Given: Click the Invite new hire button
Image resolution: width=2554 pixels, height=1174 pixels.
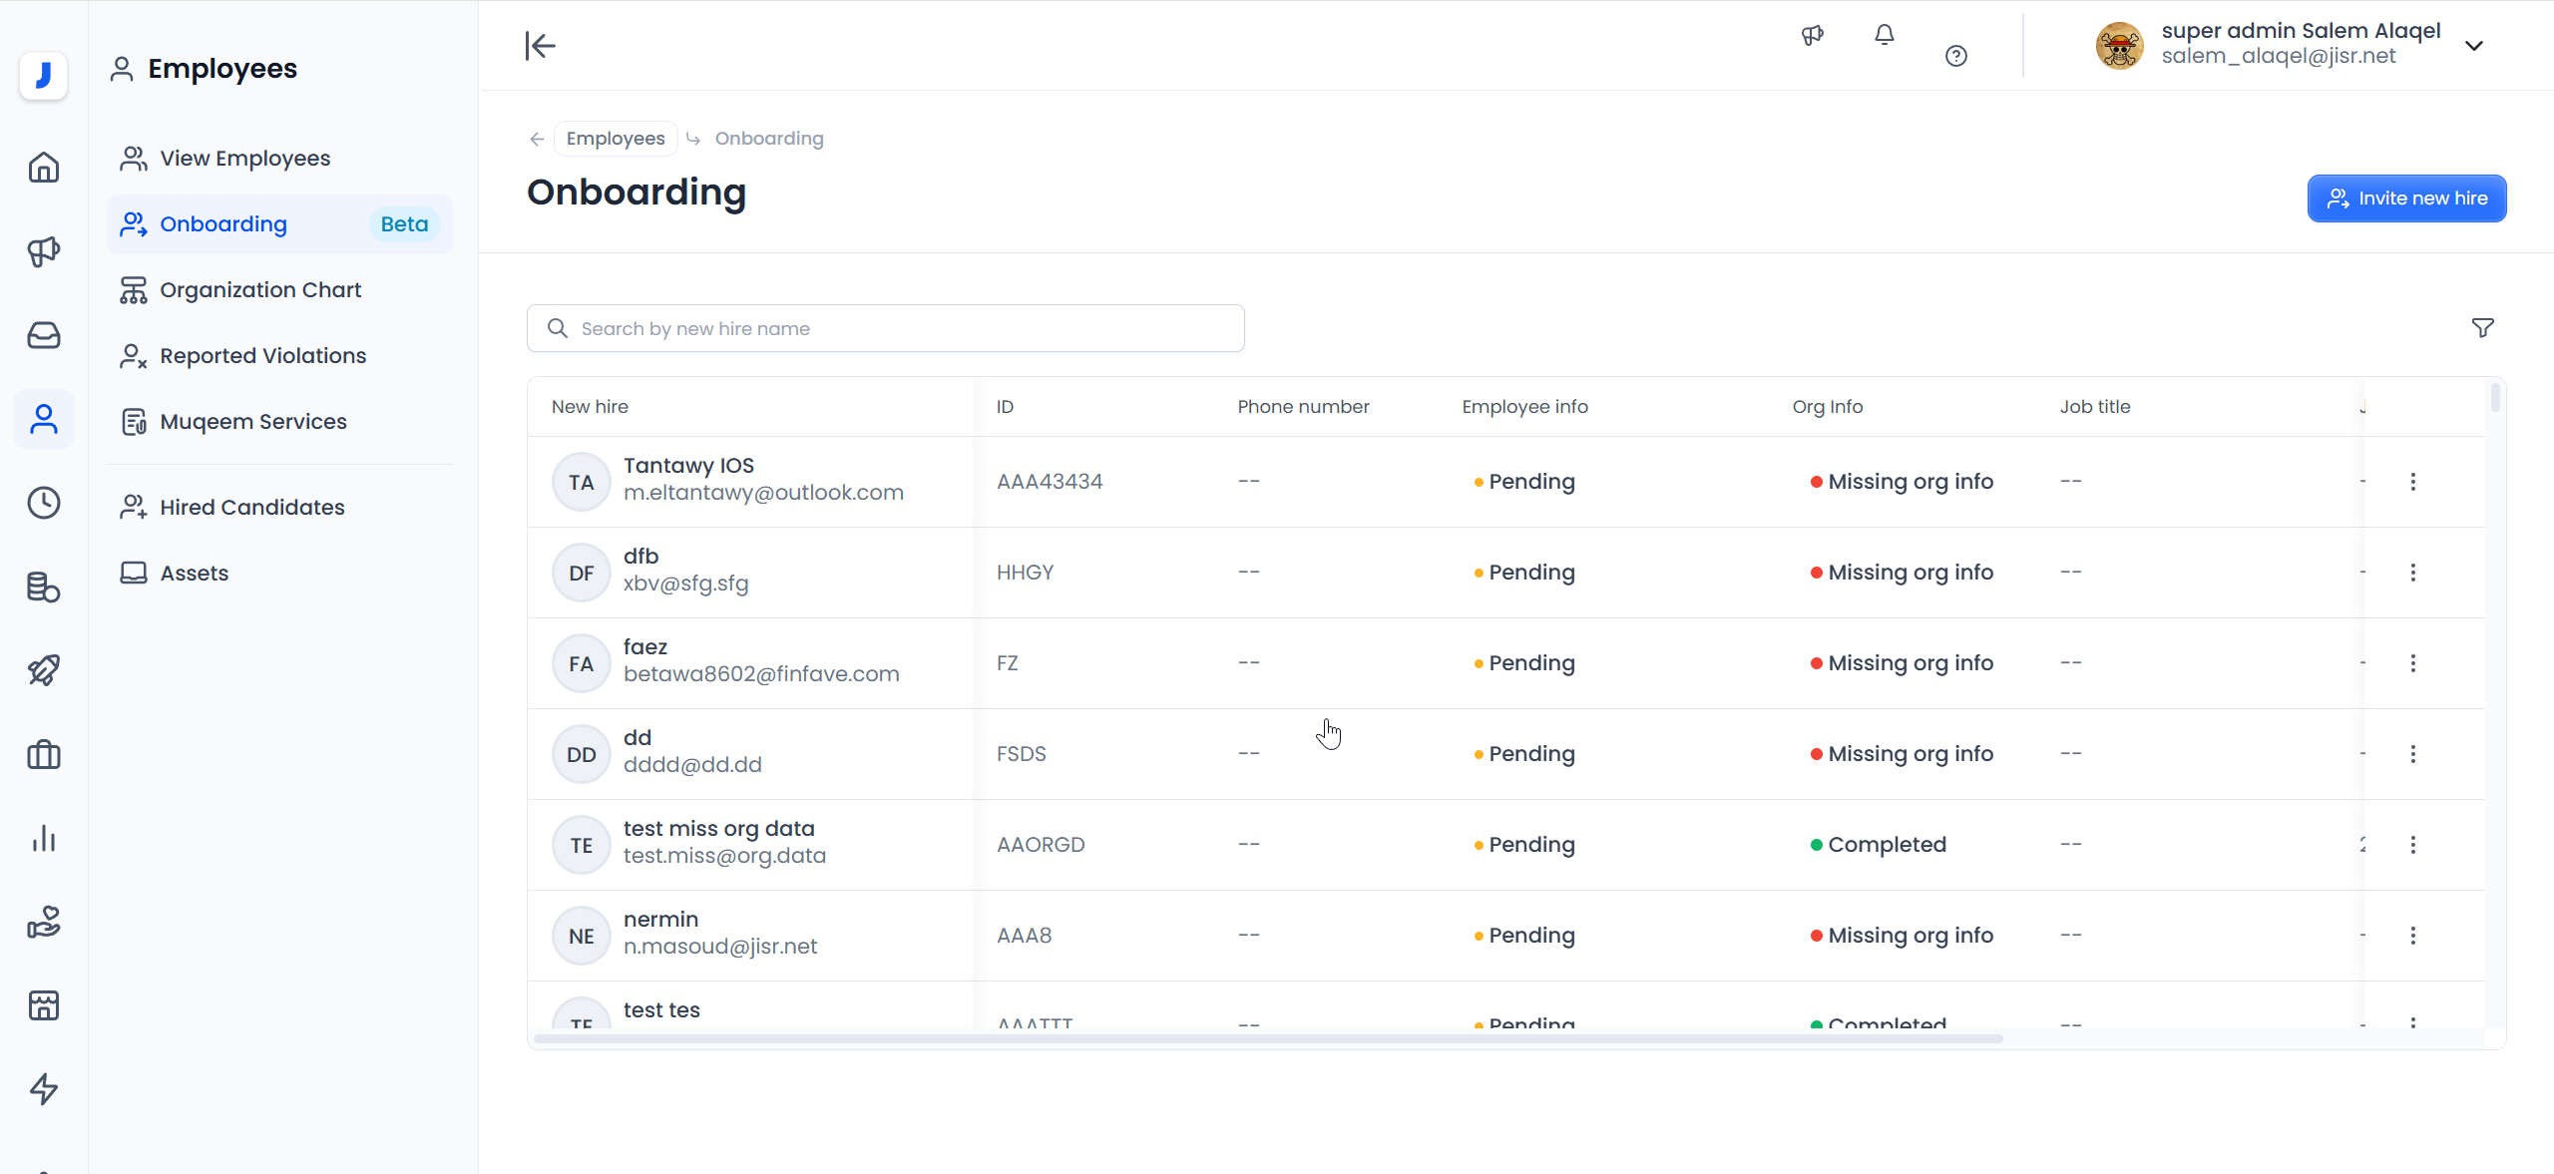Looking at the screenshot, I should 2407,197.
